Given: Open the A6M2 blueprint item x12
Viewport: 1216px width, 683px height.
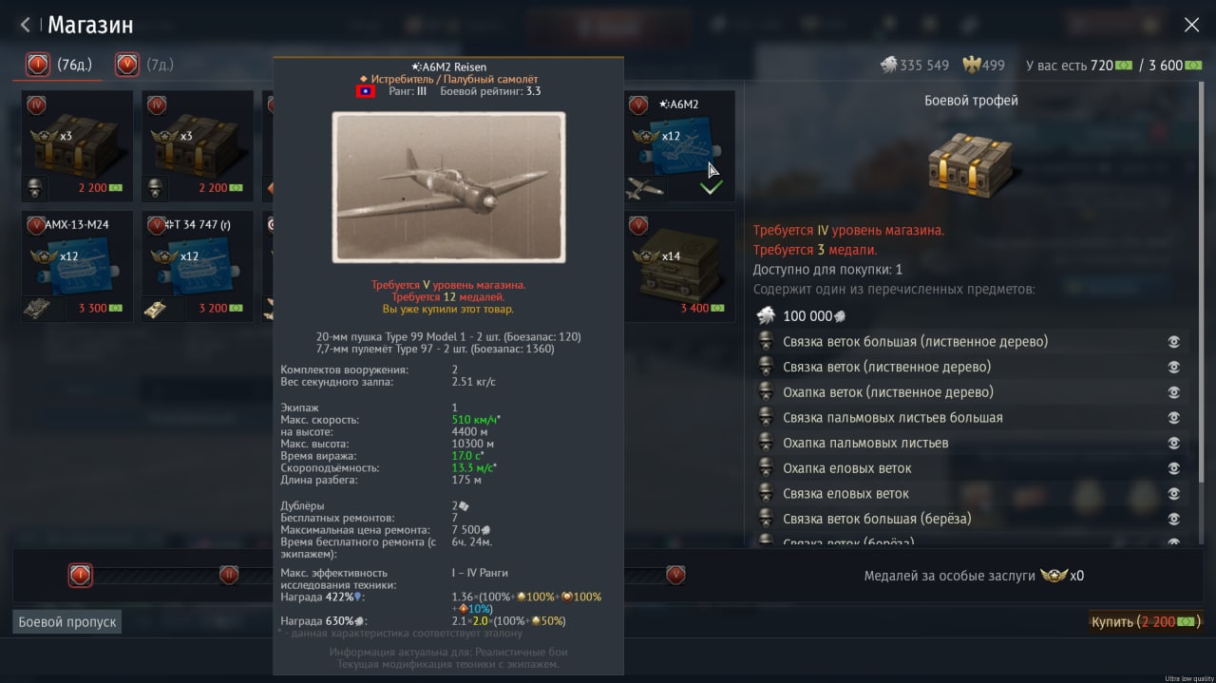Looking at the screenshot, I should (x=680, y=146).
